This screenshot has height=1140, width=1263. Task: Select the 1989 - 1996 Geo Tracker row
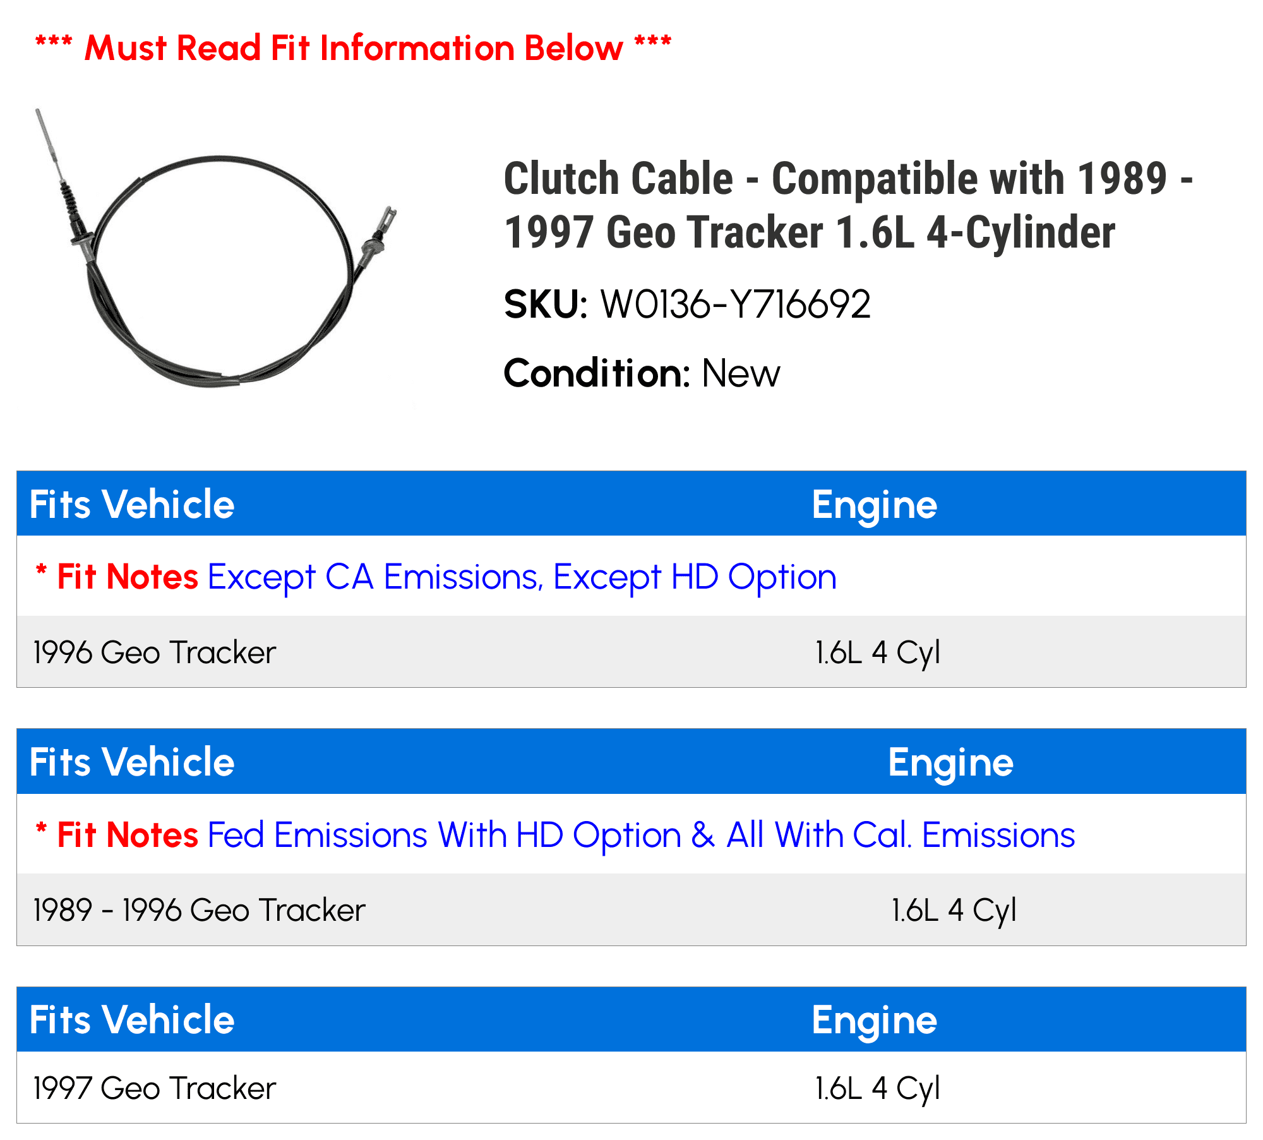pos(200,910)
